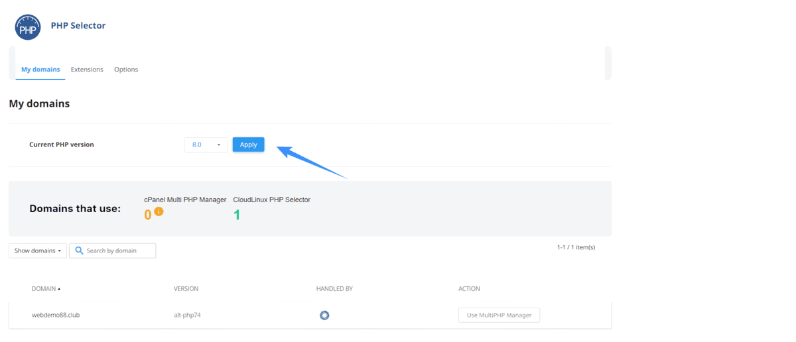This screenshot has height=342, width=796.
Task: Click the cPanel Multi PHP Manager label
Action: 185,199
